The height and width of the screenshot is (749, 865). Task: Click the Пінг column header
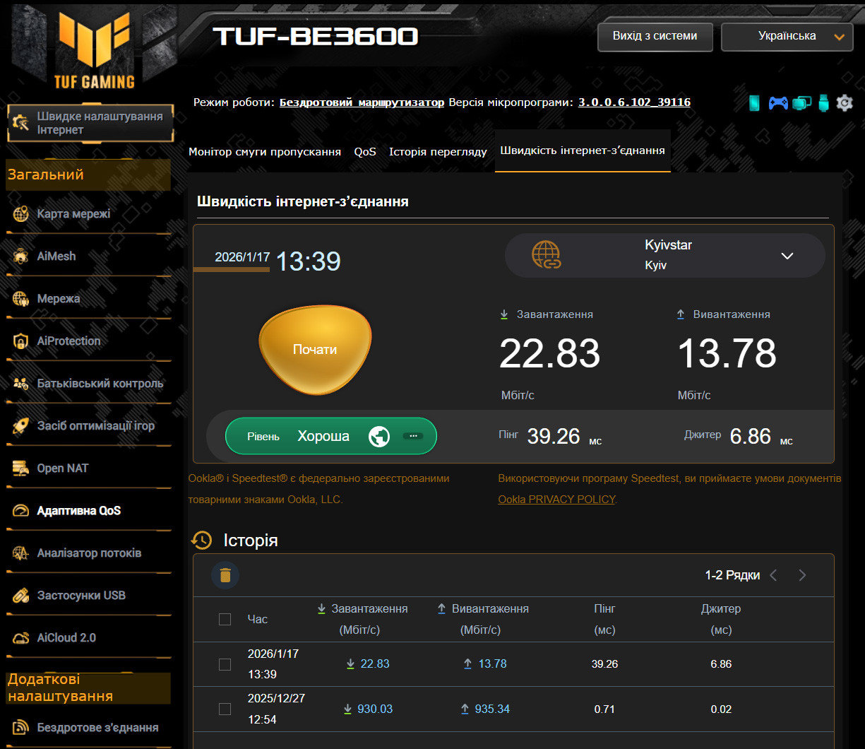605,619
